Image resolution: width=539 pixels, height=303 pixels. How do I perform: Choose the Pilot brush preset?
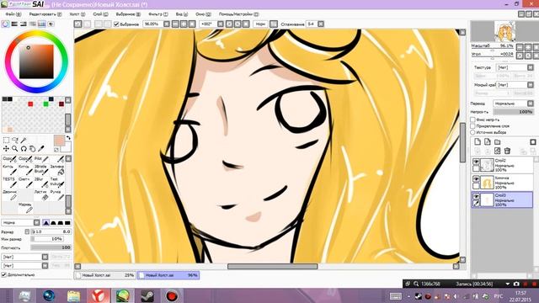click(41, 159)
